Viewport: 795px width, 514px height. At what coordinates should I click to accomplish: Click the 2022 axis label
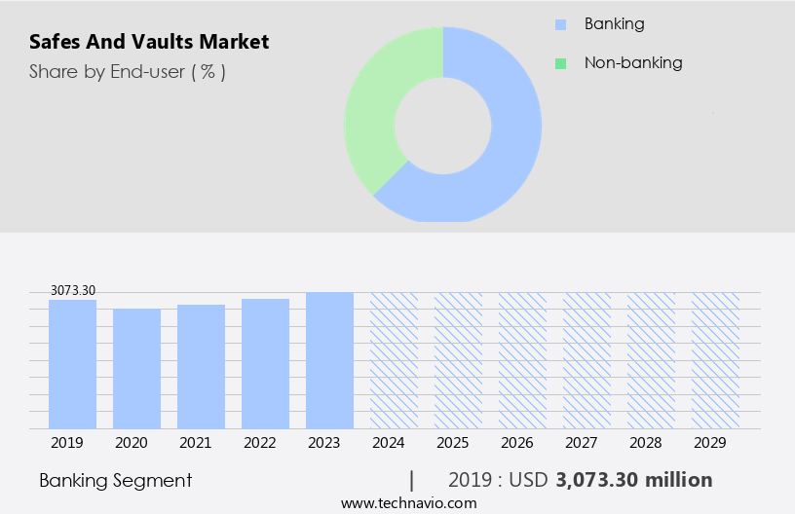tap(259, 443)
